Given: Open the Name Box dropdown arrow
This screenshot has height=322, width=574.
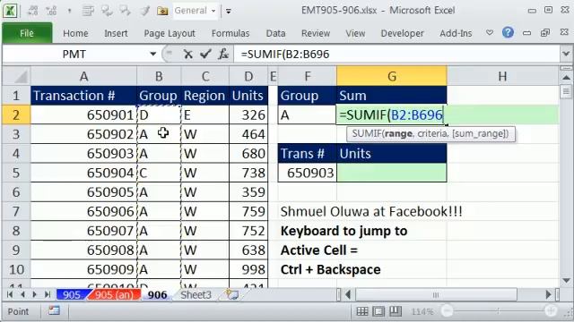Looking at the screenshot, I should [x=153, y=54].
